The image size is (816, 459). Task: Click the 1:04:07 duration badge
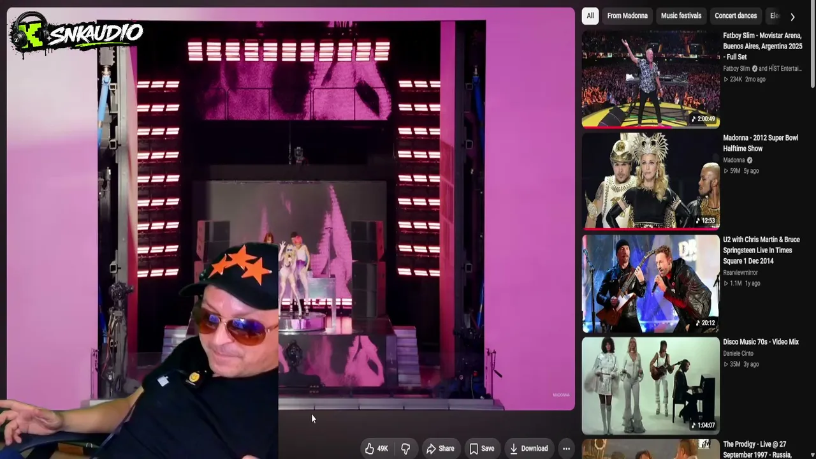[703, 425]
